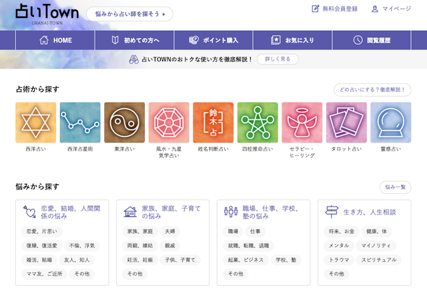Expand the 悩みから占い師を探そう search pill
Screen dimensions: 427x297
(129, 14)
